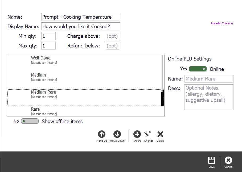242x172 pixels.
Task: Click the Locale: Common link
Action: pos(222,23)
